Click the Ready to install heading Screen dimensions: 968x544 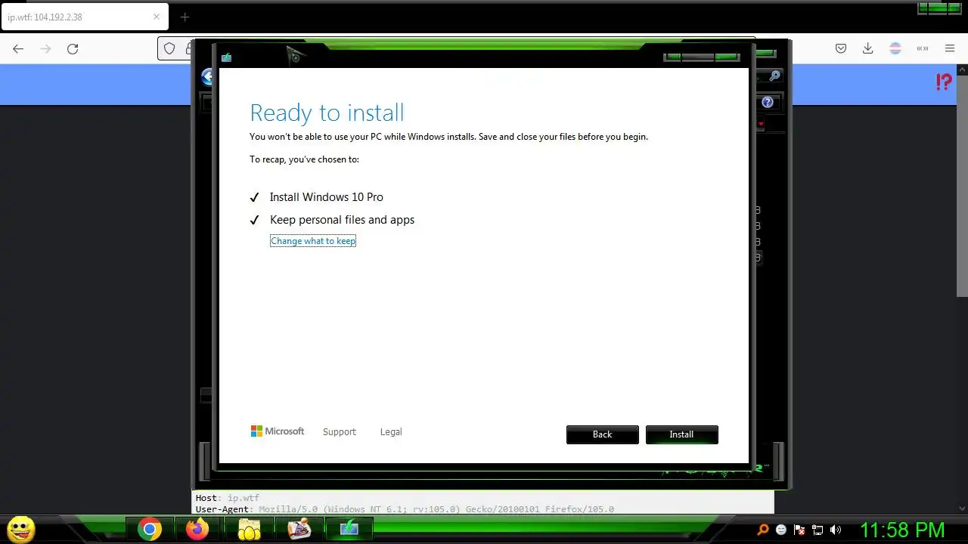[327, 113]
